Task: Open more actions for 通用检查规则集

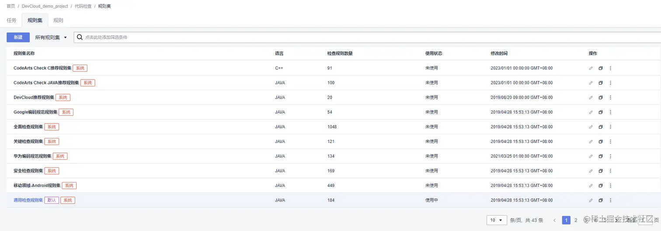Action: pos(611,200)
